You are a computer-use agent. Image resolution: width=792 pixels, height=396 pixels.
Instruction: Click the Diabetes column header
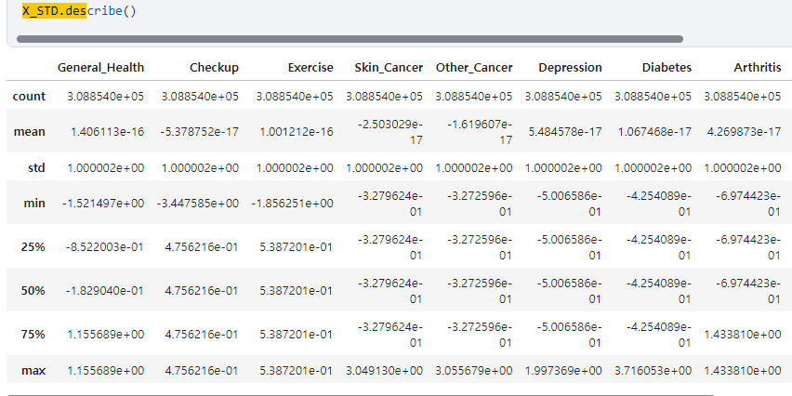667,68
